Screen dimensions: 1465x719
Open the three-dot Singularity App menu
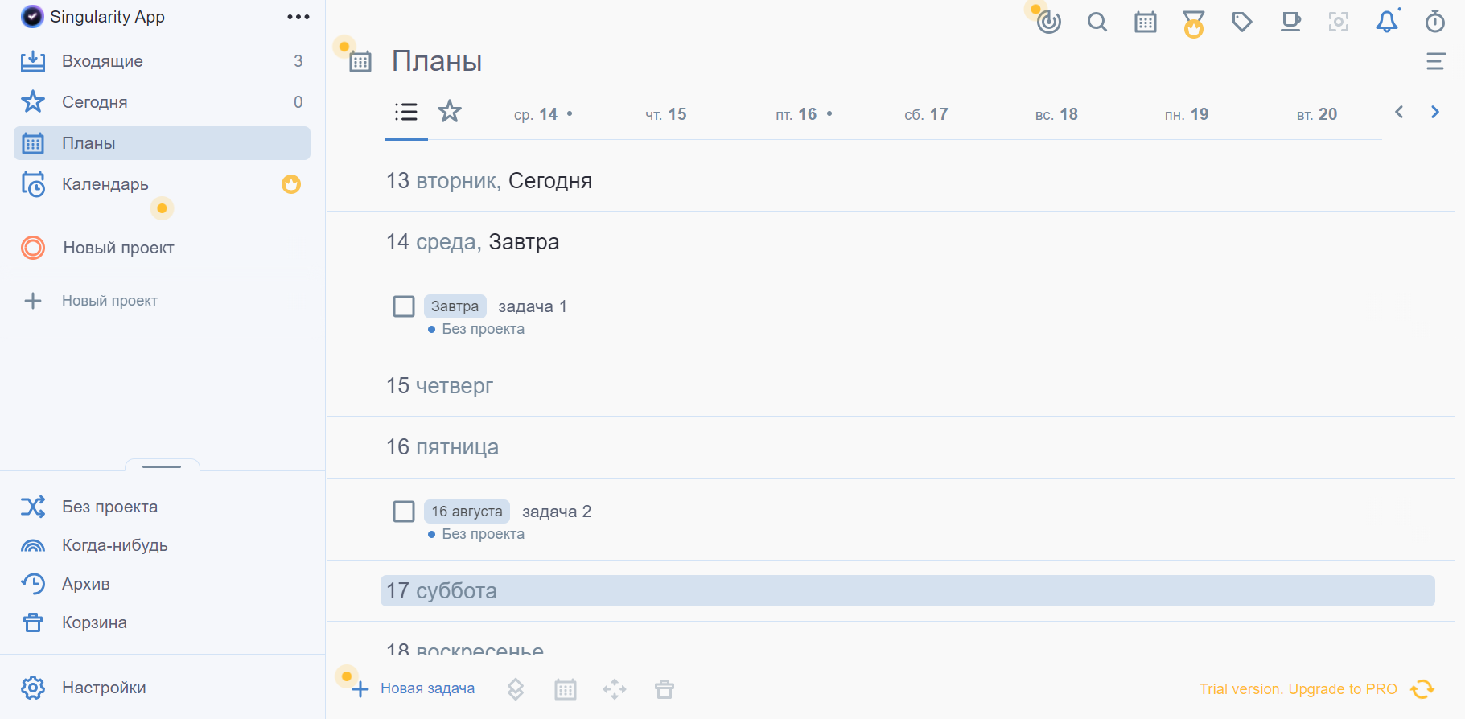click(x=298, y=17)
